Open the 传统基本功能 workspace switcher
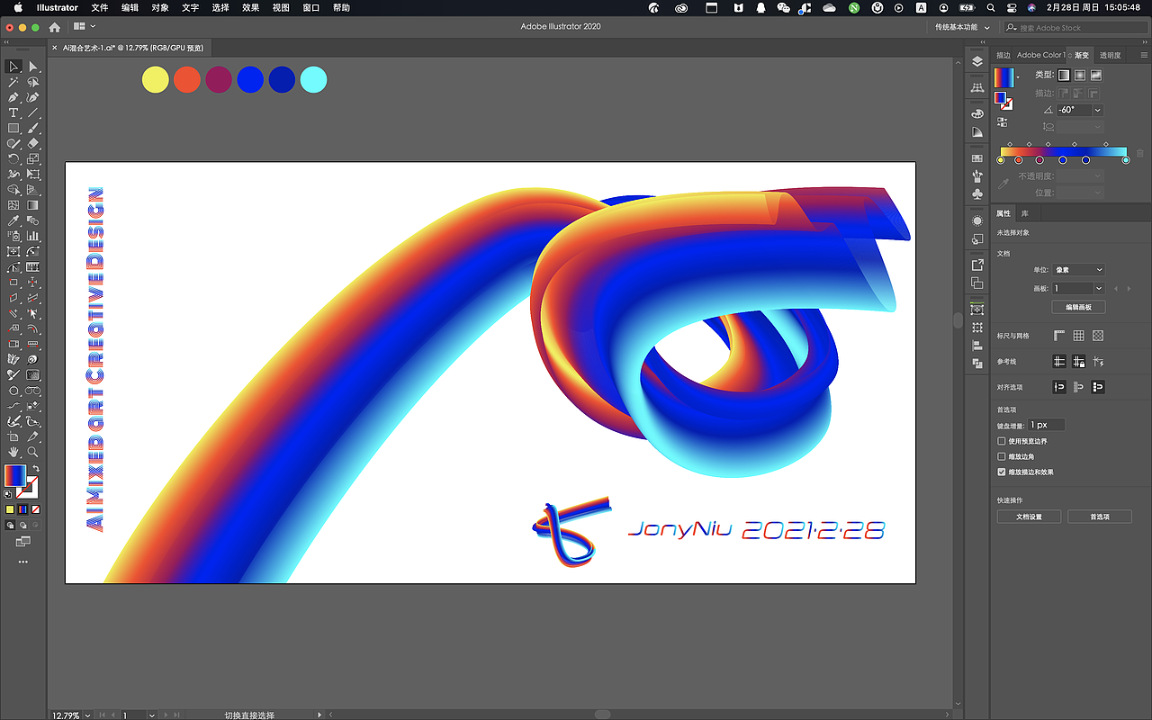 pyautogui.click(x=962, y=27)
